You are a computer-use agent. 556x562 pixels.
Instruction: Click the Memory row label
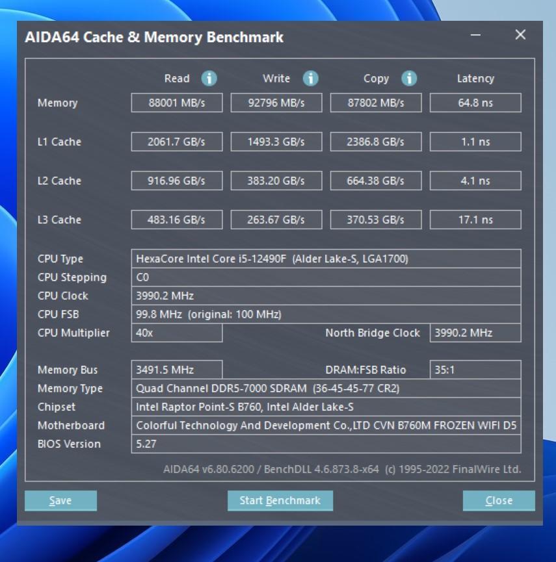[x=57, y=103]
